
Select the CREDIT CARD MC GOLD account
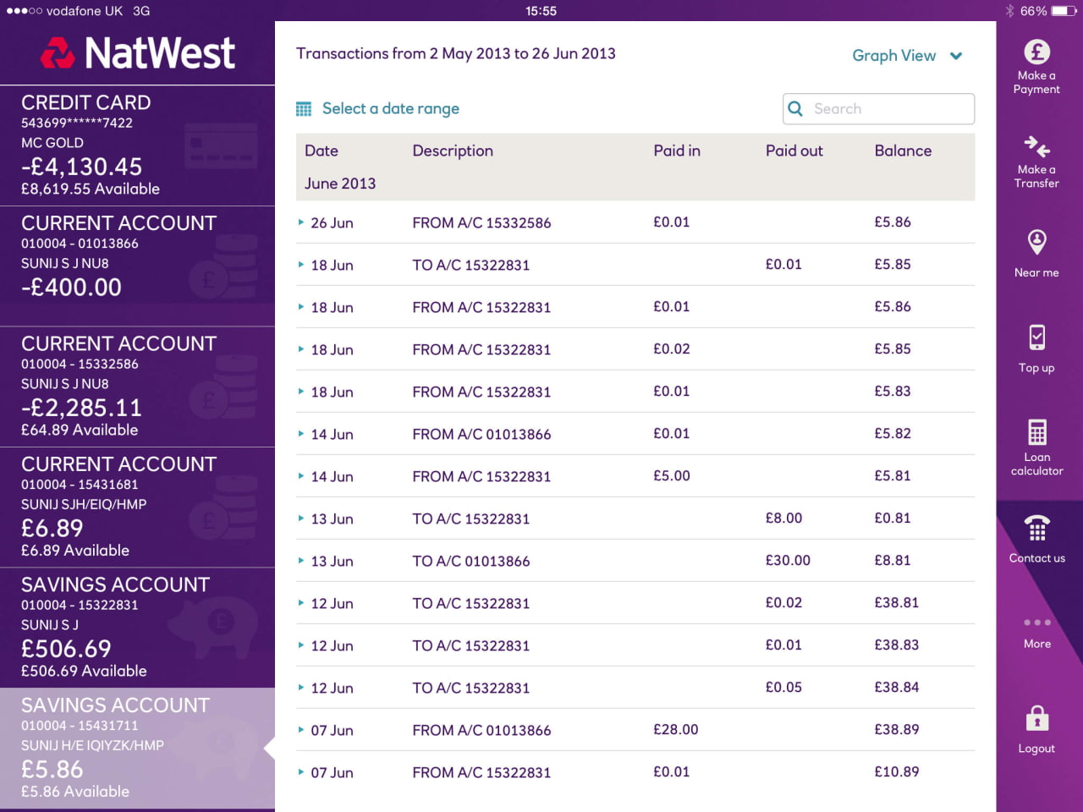137,144
